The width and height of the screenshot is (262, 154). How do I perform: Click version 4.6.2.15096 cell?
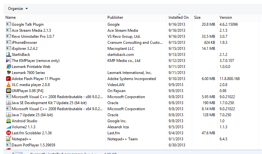229,24
